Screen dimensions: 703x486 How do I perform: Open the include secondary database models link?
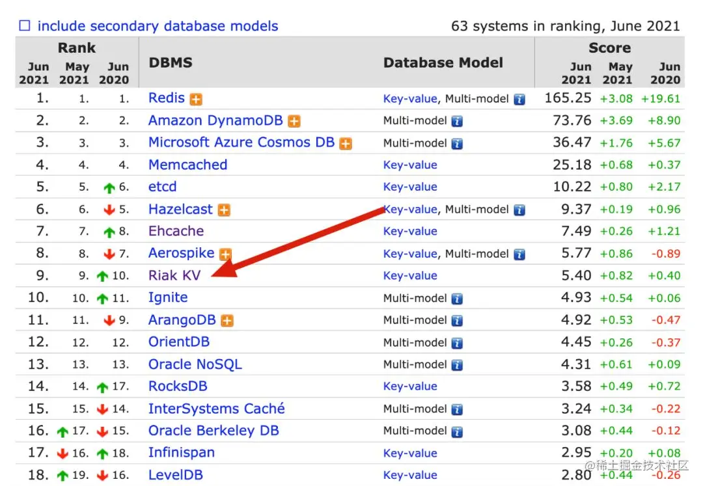pos(158,26)
